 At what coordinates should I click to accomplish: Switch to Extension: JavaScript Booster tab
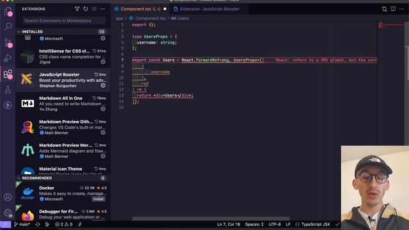pyautogui.click(x=210, y=9)
